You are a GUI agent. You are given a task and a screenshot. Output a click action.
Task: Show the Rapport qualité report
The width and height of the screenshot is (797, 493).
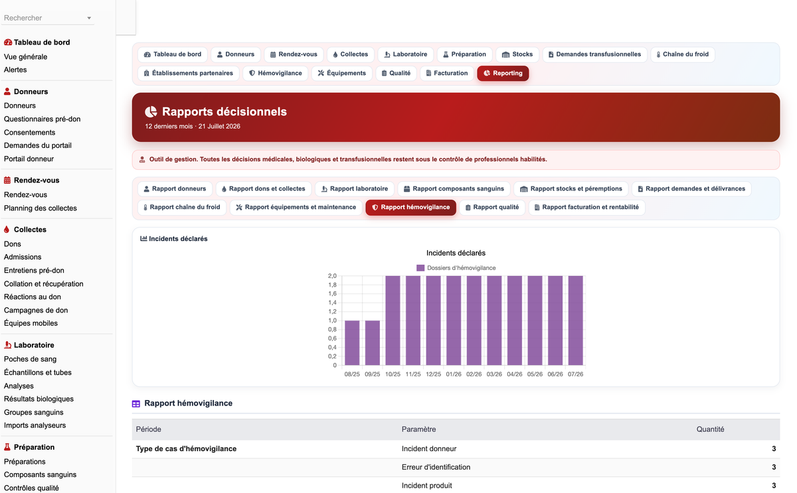pyautogui.click(x=492, y=207)
